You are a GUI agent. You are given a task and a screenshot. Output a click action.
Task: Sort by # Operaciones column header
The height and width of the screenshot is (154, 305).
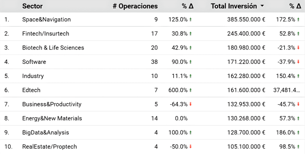click(x=135, y=6)
